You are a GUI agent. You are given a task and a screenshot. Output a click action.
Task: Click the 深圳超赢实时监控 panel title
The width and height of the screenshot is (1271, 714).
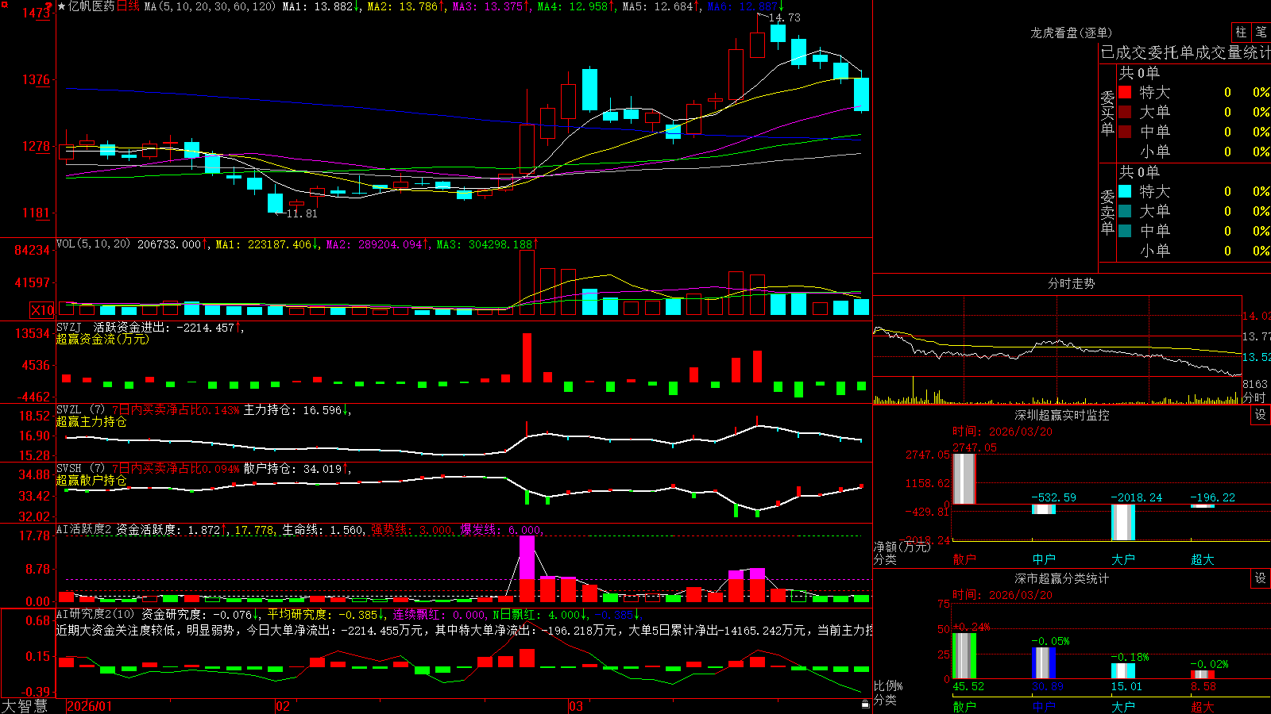pyautogui.click(x=1061, y=415)
